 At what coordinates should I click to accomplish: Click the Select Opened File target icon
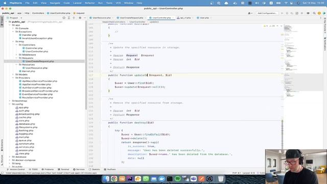64,18
